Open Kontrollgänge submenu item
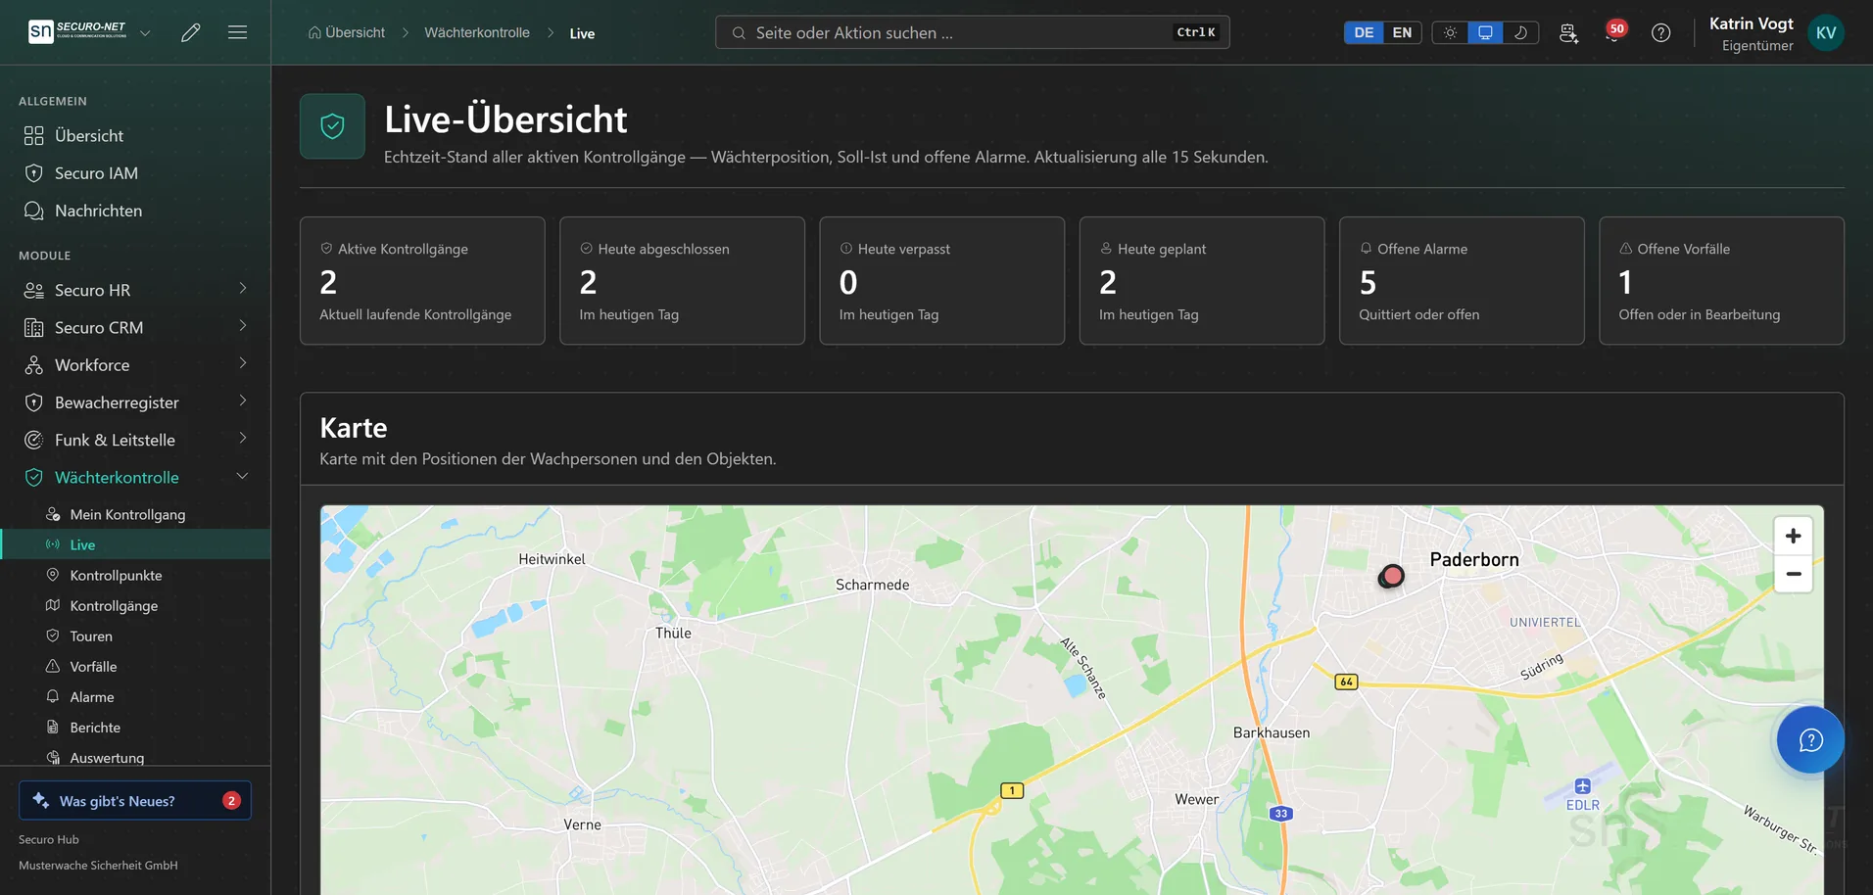1873x895 pixels. click(135, 605)
